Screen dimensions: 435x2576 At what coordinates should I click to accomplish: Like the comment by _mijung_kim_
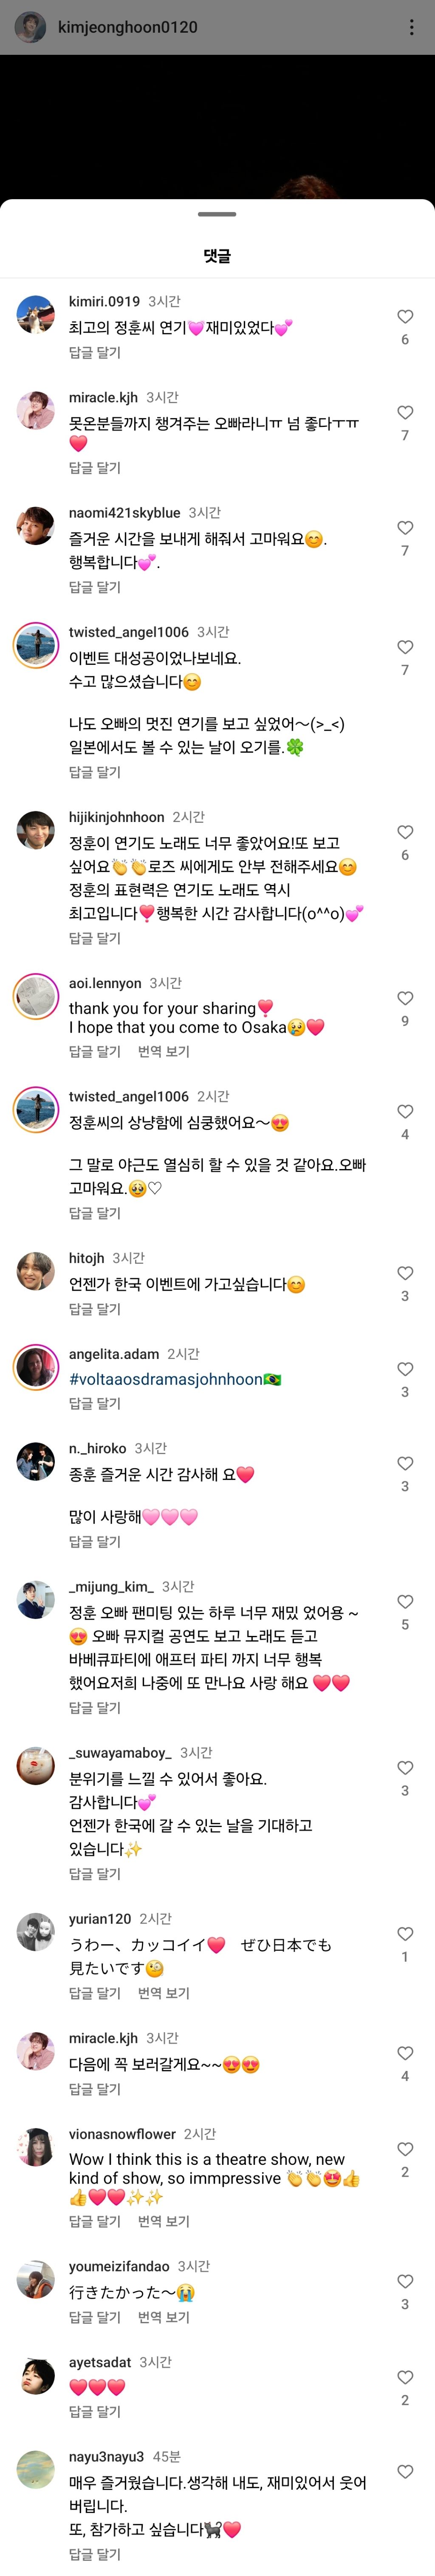(x=405, y=1602)
